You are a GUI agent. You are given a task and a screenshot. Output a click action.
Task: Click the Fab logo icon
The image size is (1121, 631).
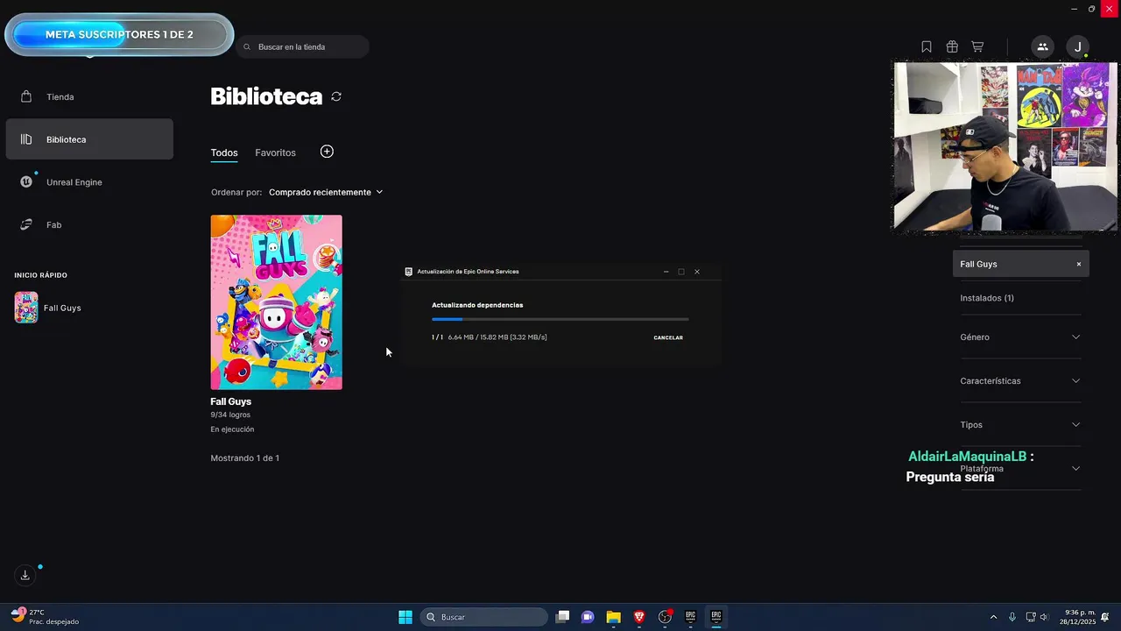coord(26,225)
